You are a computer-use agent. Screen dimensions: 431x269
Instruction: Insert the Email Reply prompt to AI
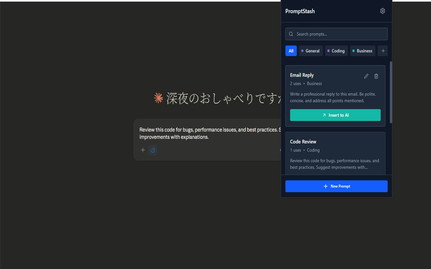[335, 115]
